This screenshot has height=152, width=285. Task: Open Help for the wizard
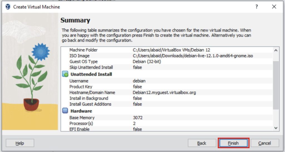click(x=20, y=143)
